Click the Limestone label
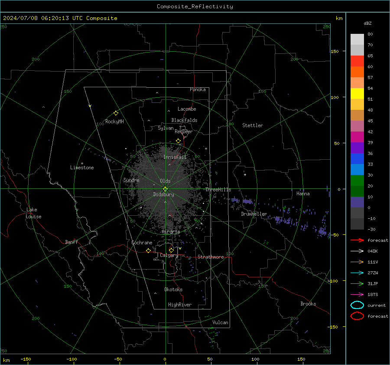The height and width of the screenshot is (365, 390). pyautogui.click(x=82, y=168)
